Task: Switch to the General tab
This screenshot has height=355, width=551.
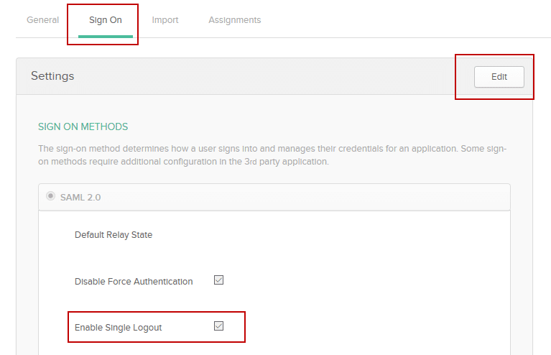Action: [x=42, y=20]
